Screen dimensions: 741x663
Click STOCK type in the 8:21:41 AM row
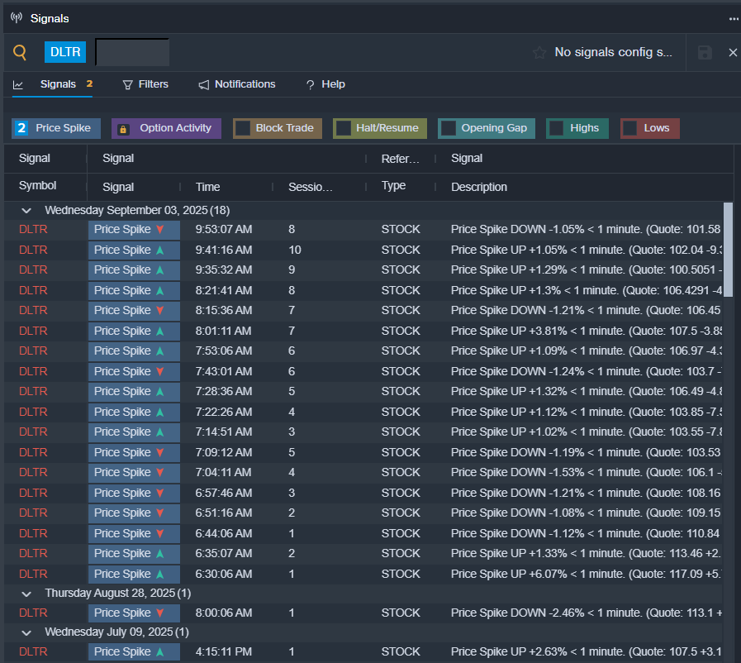401,290
